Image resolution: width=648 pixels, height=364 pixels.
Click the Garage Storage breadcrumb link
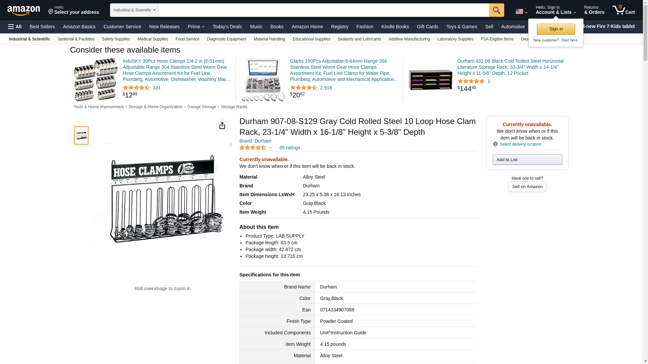point(201,107)
